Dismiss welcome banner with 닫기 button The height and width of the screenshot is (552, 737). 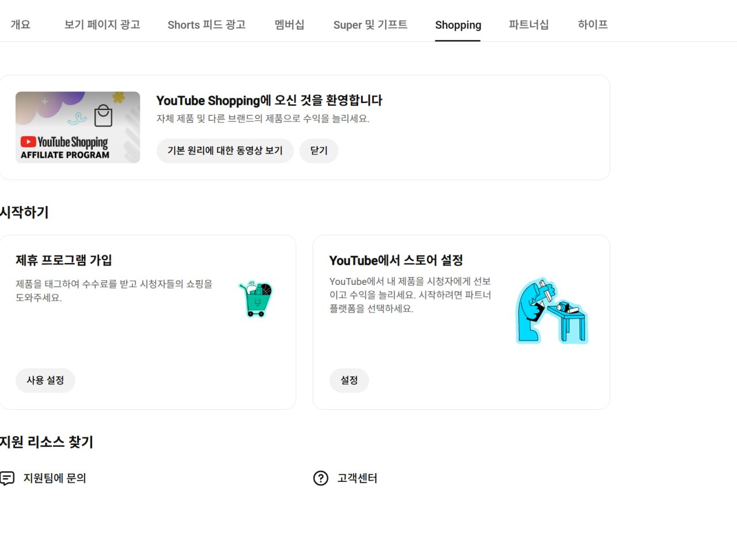point(319,151)
